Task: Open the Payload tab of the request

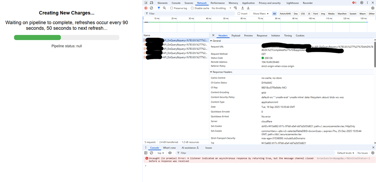Action: pos(236,36)
